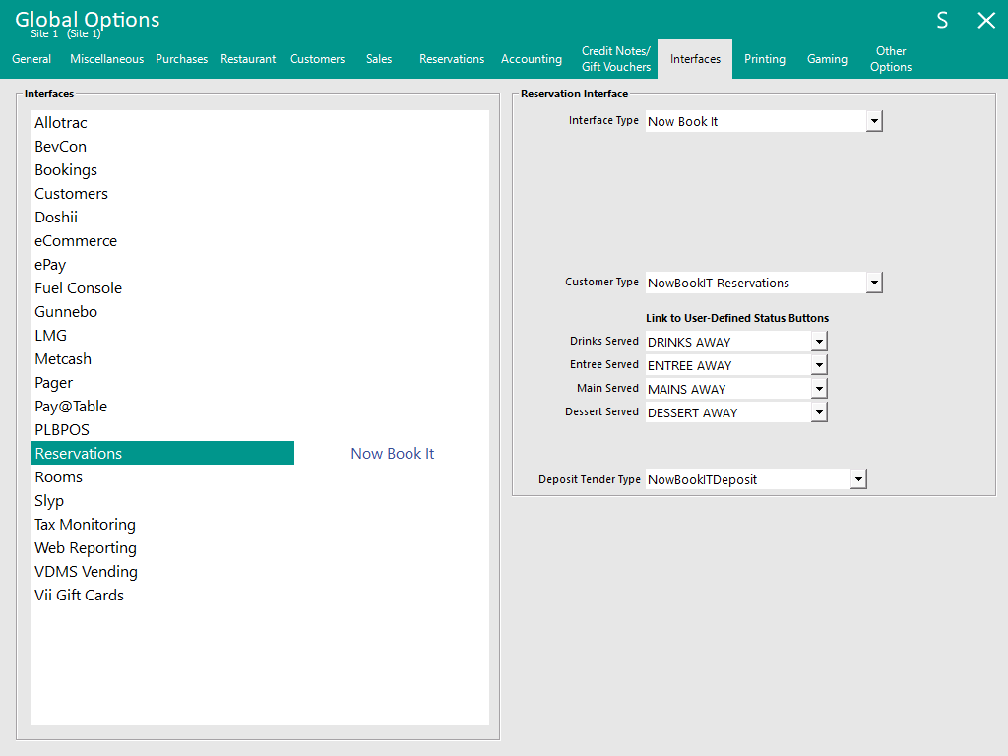Image resolution: width=1008 pixels, height=756 pixels.
Task: Switch to the General tab
Action: point(31,59)
